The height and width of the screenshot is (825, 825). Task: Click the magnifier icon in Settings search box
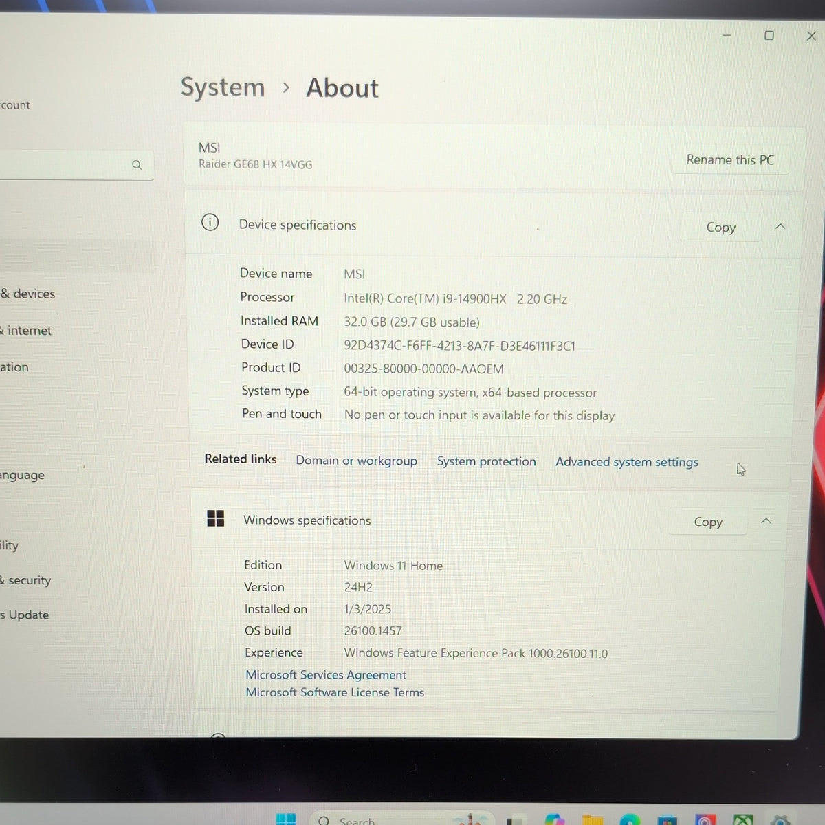point(137,165)
